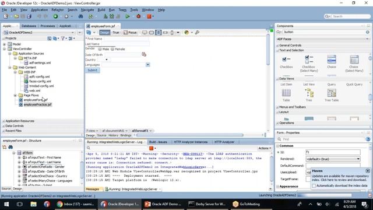Click the Submit button in form
Screen dimensions: 373x210
click(92, 70)
